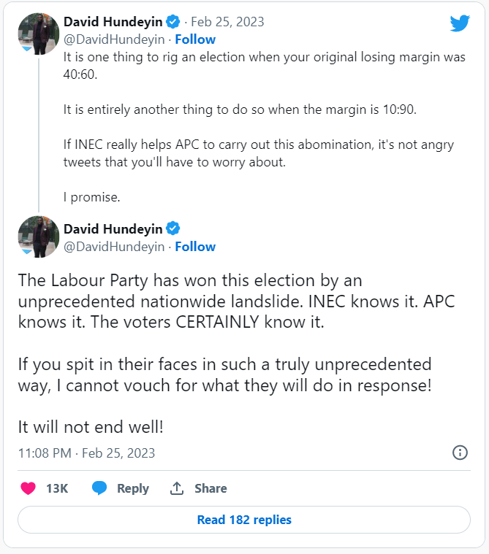Open the tweet info circle icon
489x554 pixels.
[460, 453]
